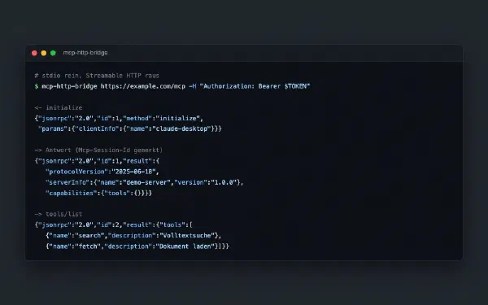Click the "fetch" tool entry with Dokument laden
Screen dimensions: 488x305
[137, 246]
